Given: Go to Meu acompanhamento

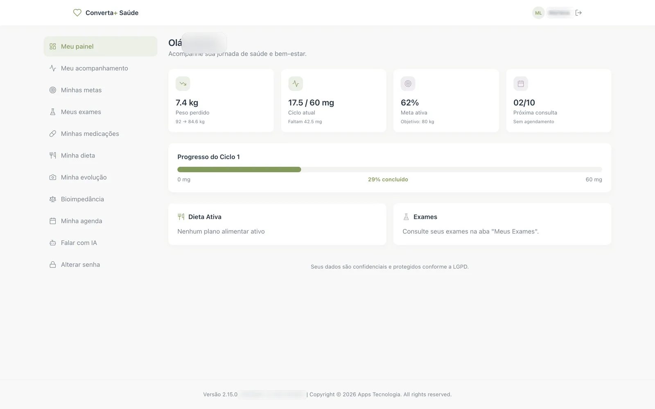Looking at the screenshot, I should tap(101, 68).
